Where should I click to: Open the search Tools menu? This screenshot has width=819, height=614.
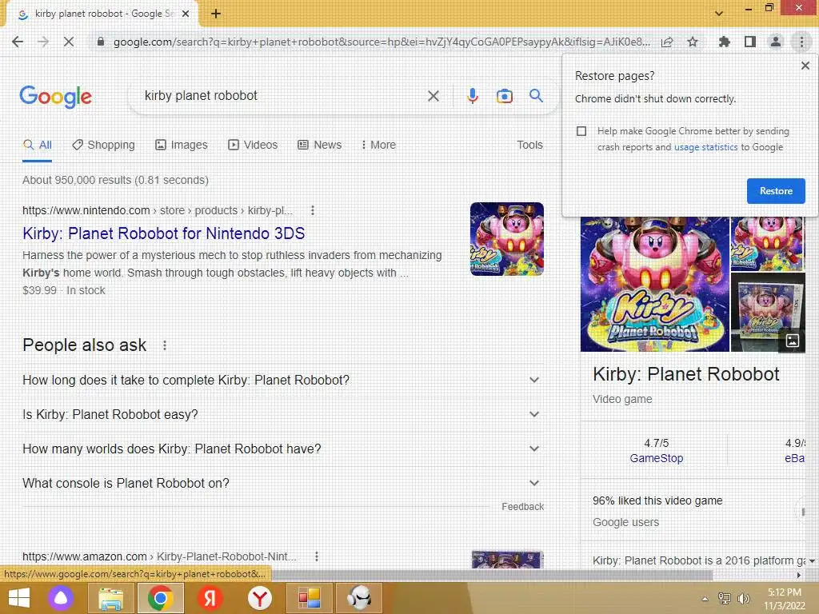[x=529, y=145]
